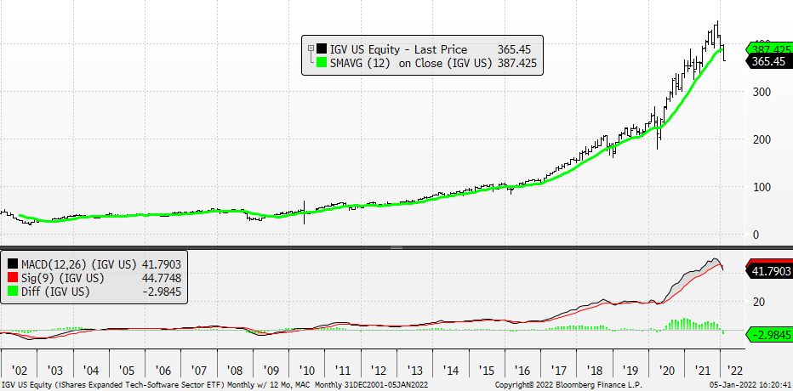Click the black 365.45 tag on price axis

768,61
